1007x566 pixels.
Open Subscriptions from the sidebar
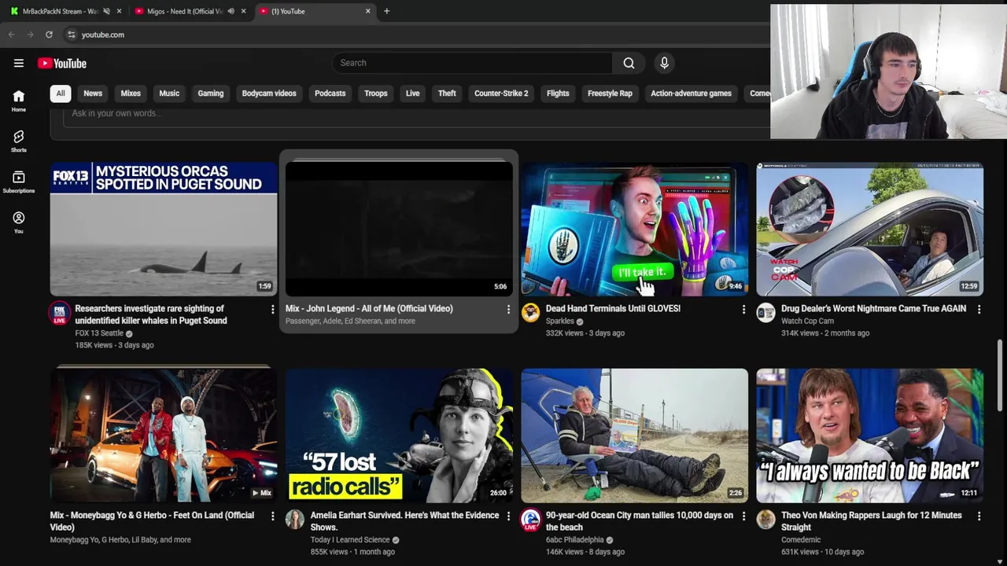(19, 182)
